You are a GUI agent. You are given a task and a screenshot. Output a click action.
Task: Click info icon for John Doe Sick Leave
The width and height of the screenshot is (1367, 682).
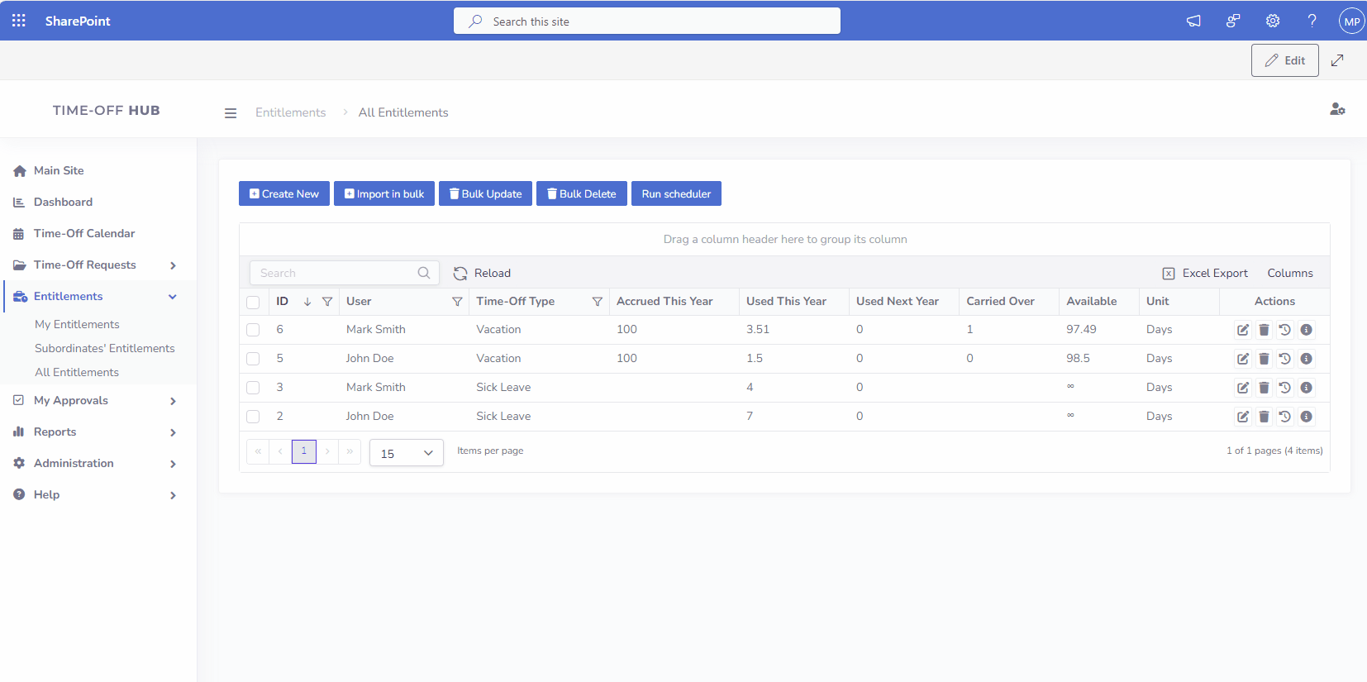1306,417
